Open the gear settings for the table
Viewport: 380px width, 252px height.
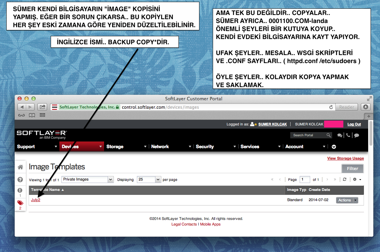pos(355,180)
